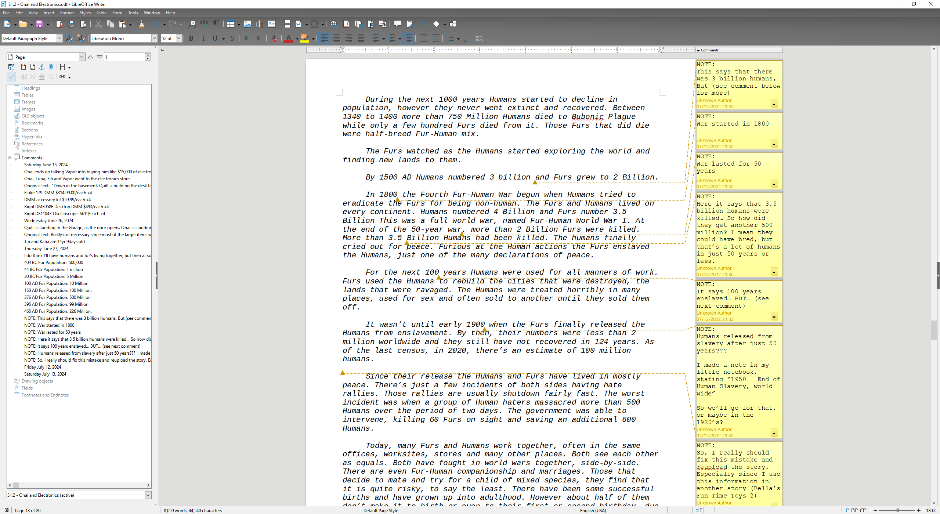The image size is (940, 514).
Task: Toggle Italic formatting
Action: tap(203, 38)
